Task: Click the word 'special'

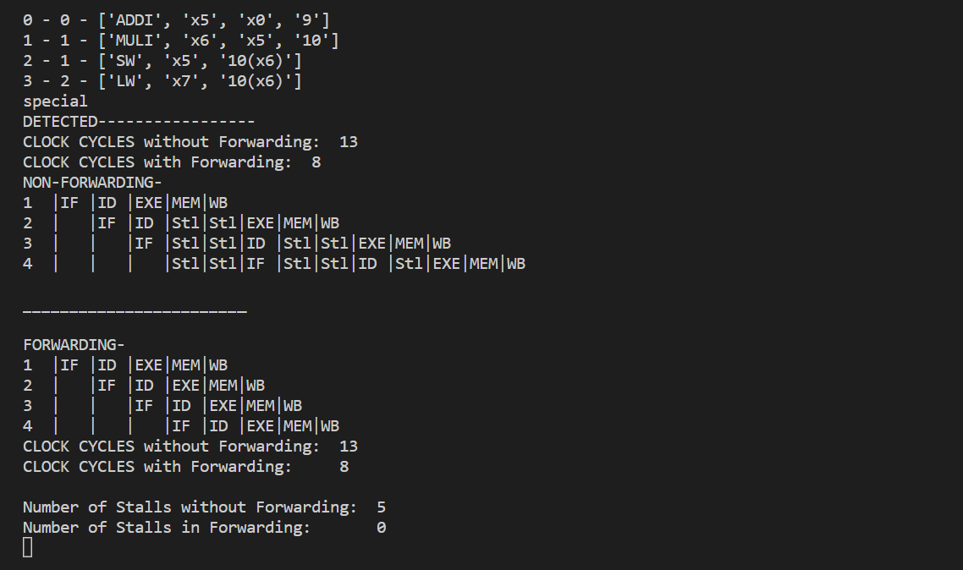Action: (x=55, y=101)
